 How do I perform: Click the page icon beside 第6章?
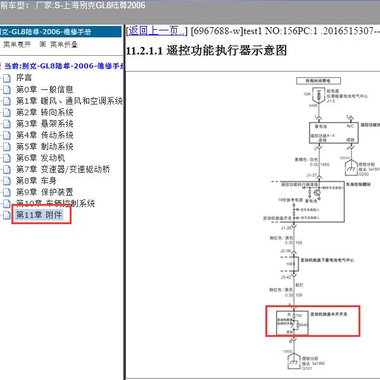[x=7, y=158]
